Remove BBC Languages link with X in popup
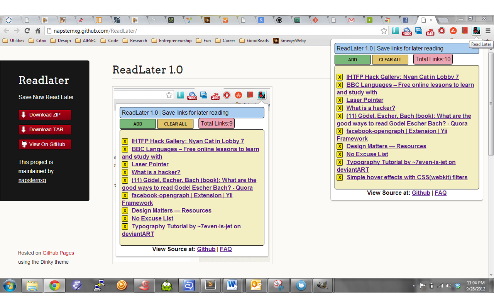 coord(340,85)
